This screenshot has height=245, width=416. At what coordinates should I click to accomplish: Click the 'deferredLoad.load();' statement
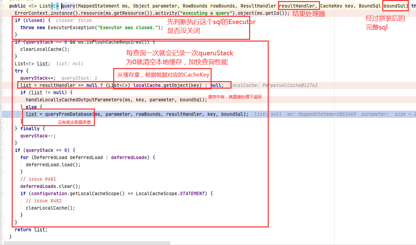[53, 165]
